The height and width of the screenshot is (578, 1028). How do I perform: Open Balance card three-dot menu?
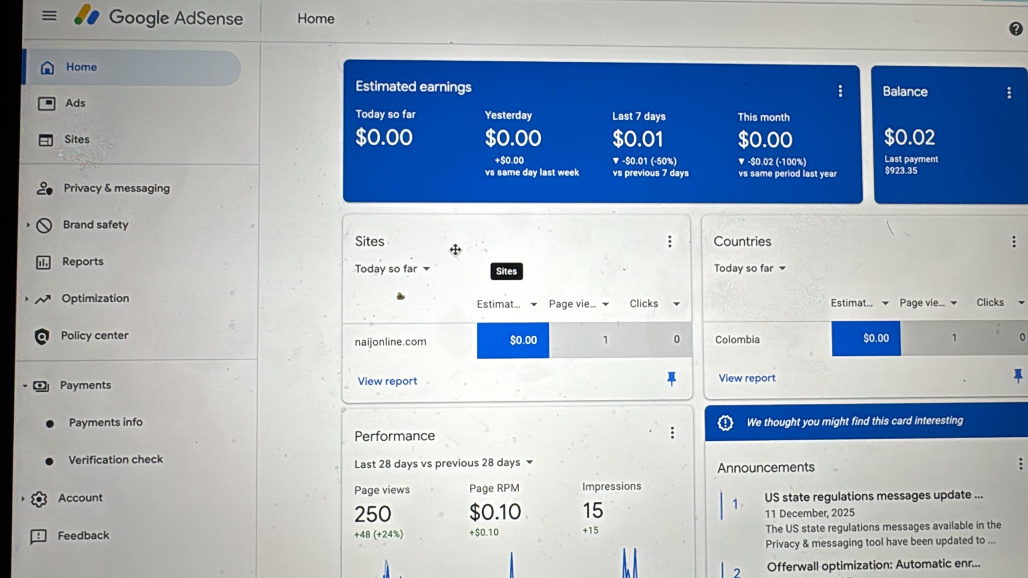(1009, 93)
